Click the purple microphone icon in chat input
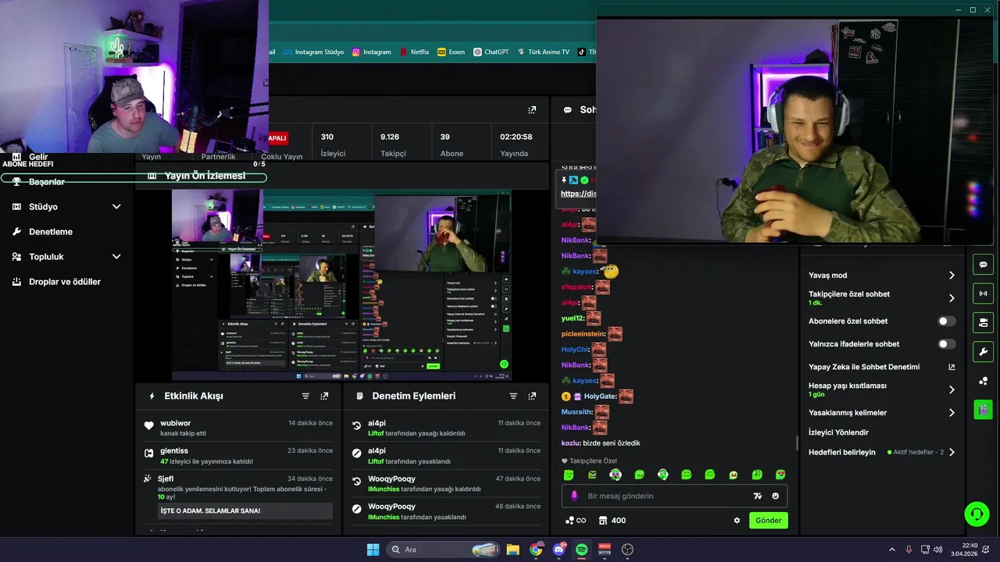 574,496
